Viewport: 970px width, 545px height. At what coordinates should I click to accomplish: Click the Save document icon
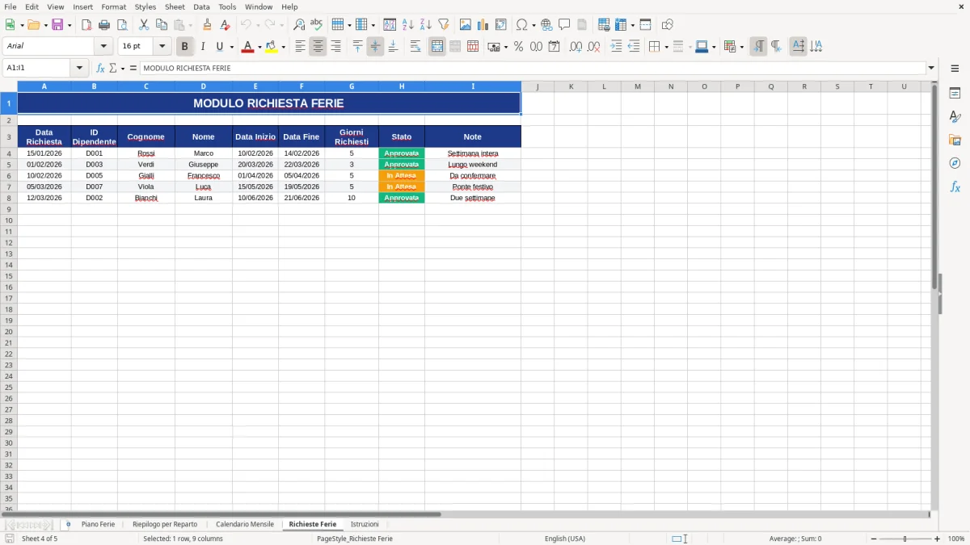click(x=57, y=25)
